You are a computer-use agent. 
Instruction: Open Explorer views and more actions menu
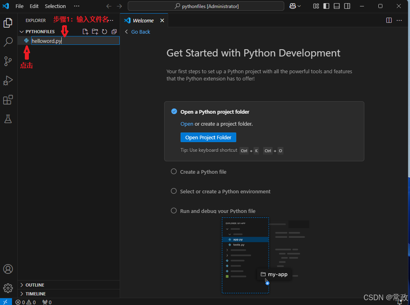112,20
